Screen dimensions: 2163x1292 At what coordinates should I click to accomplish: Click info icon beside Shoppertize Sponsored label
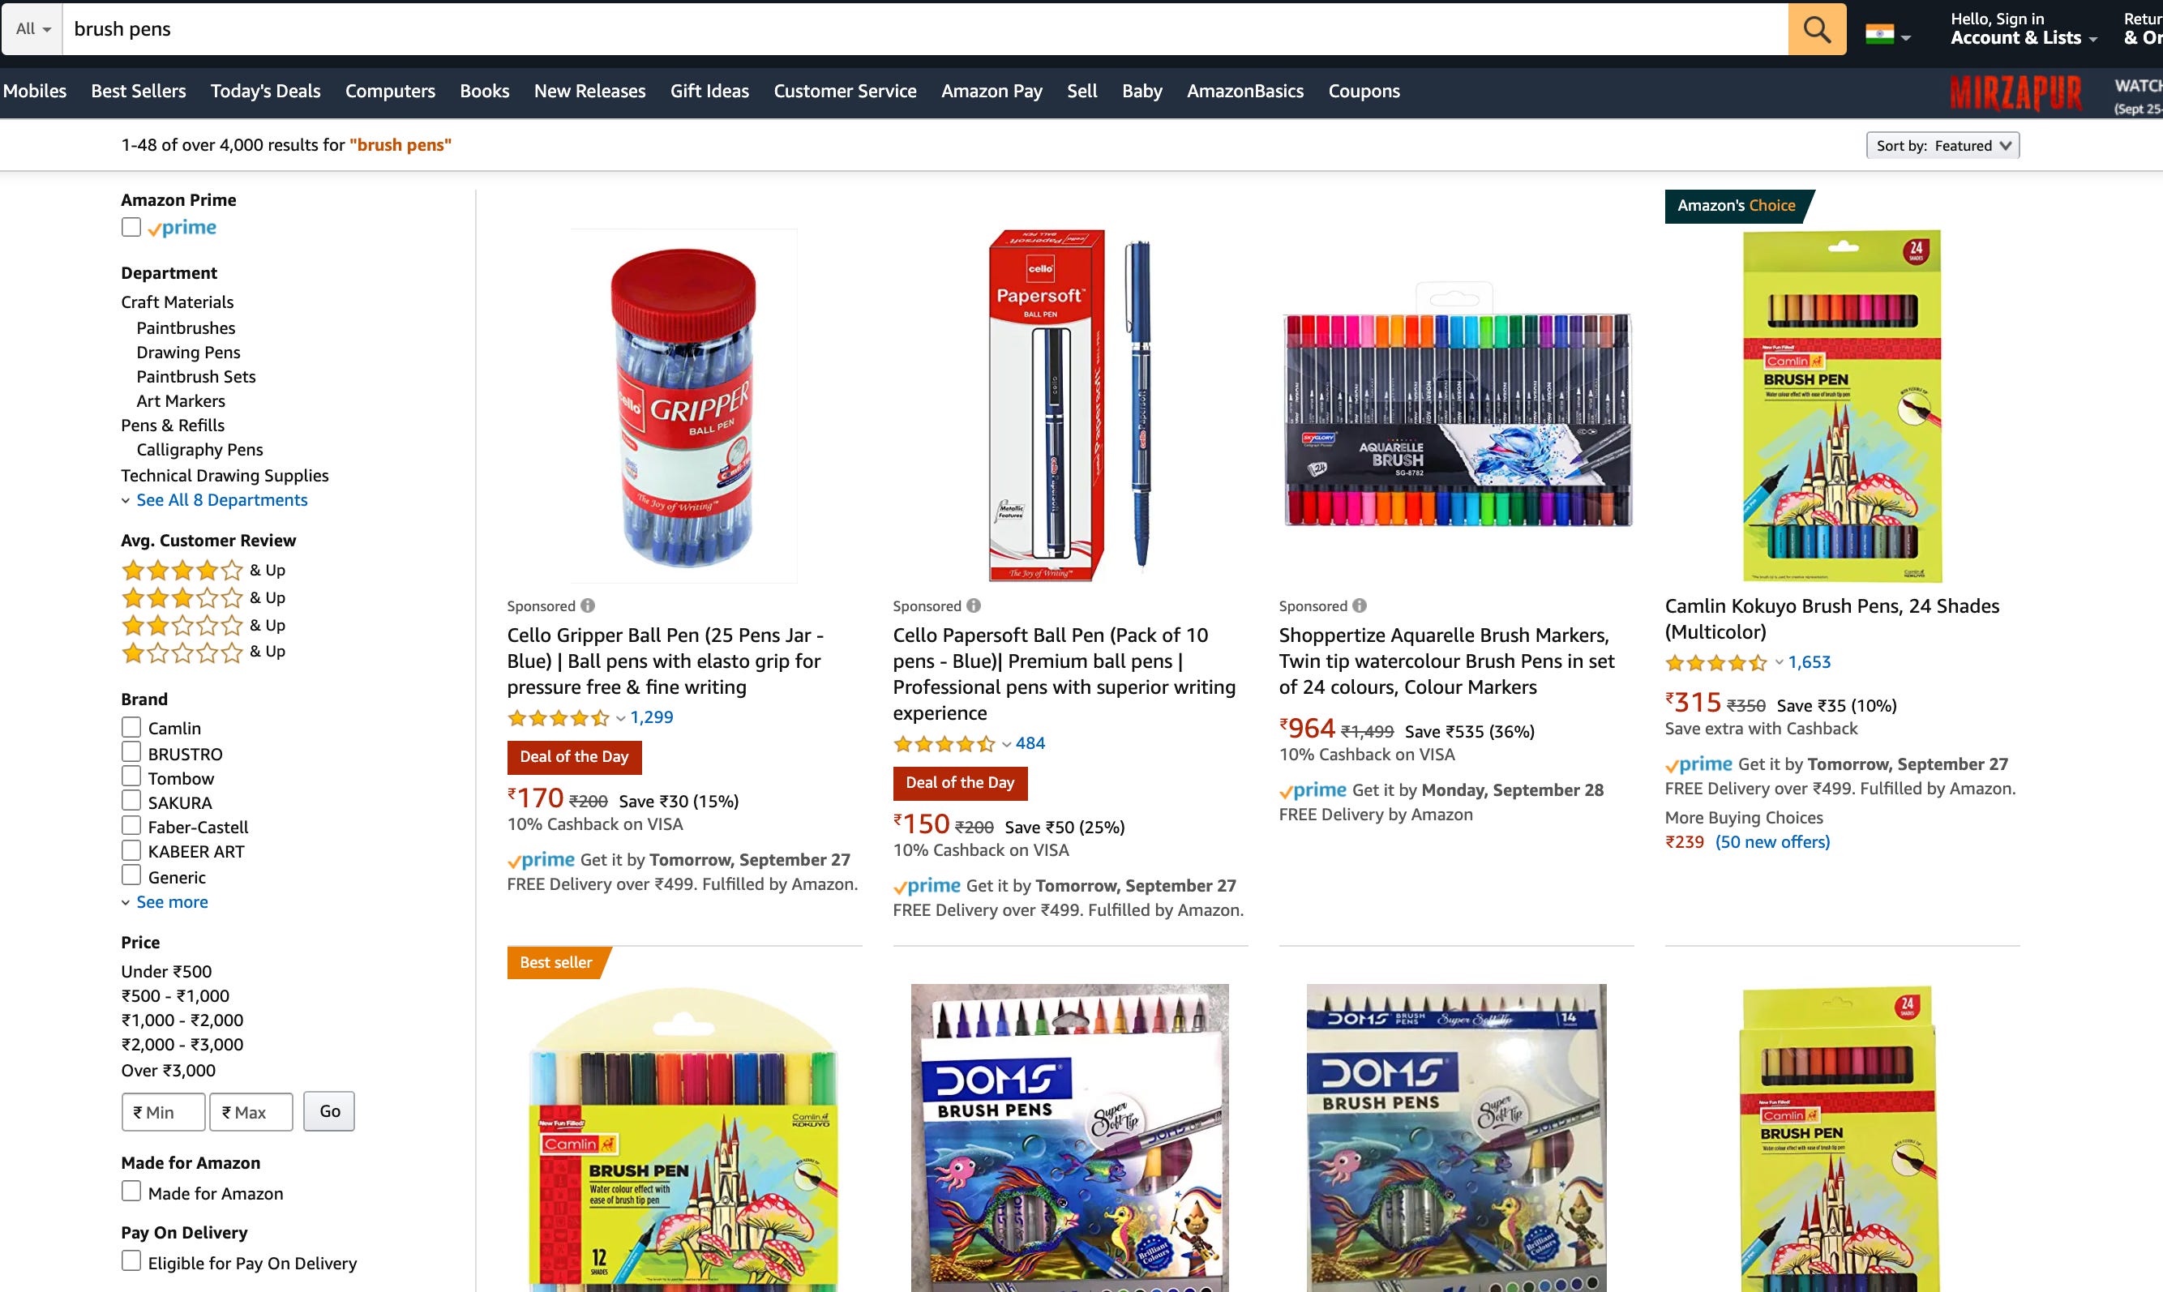(x=1360, y=605)
